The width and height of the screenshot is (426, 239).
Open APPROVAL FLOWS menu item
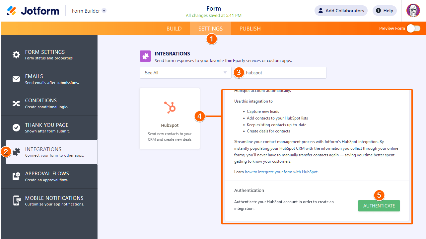(49, 176)
